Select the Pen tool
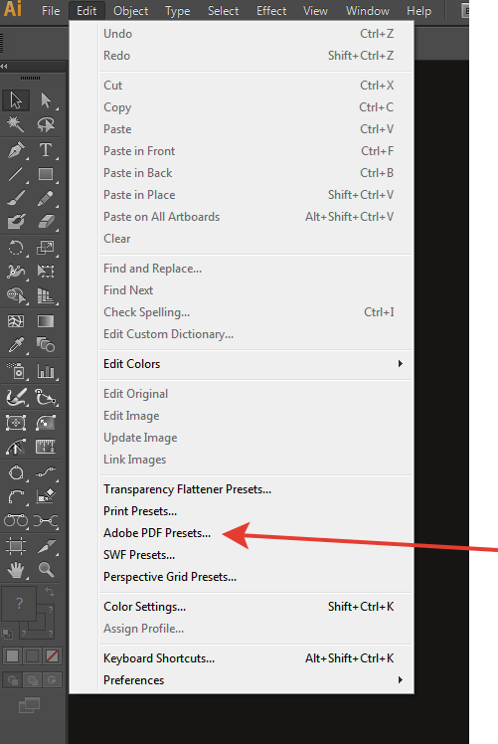The image size is (498, 744). [16, 150]
